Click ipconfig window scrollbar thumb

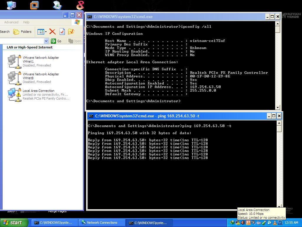pos(278,29)
